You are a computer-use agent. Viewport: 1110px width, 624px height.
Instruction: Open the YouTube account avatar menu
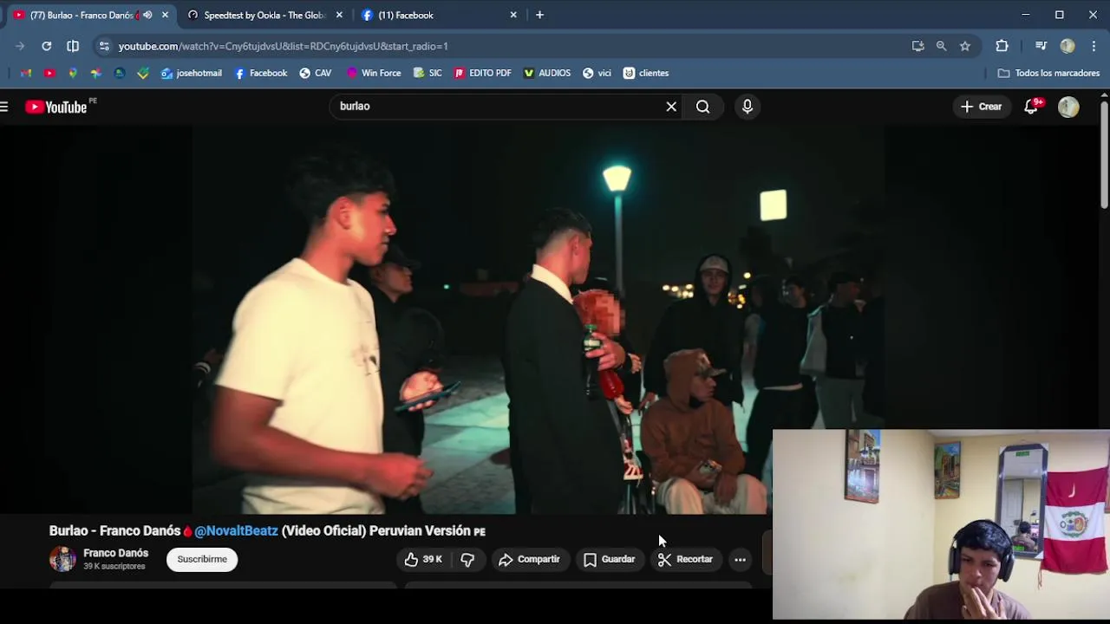[1068, 107]
